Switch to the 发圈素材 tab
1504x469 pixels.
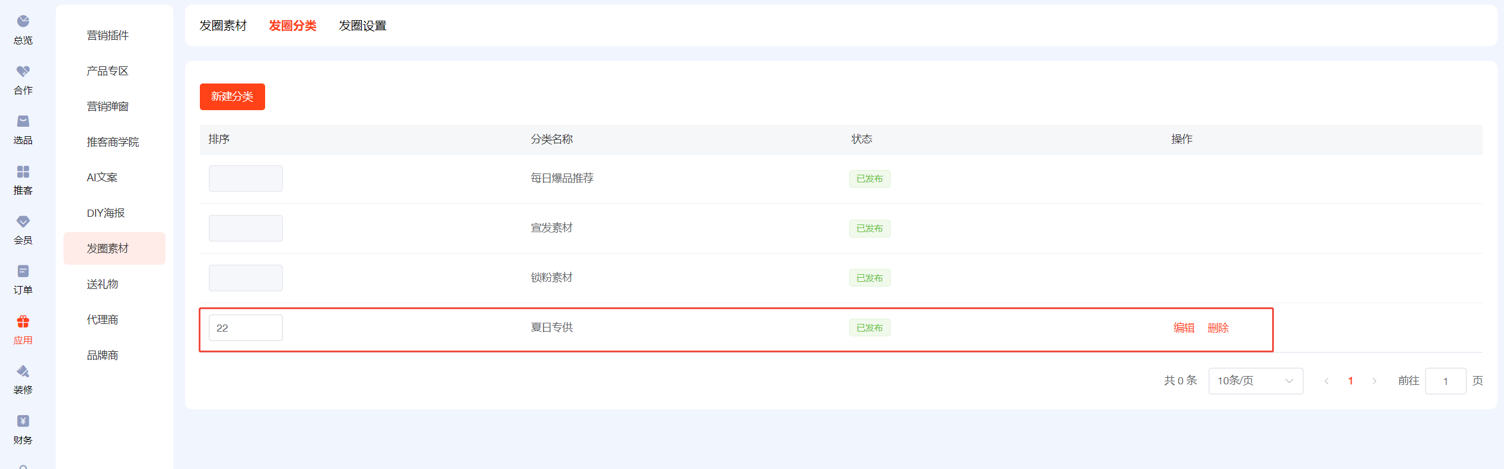[223, 25]
